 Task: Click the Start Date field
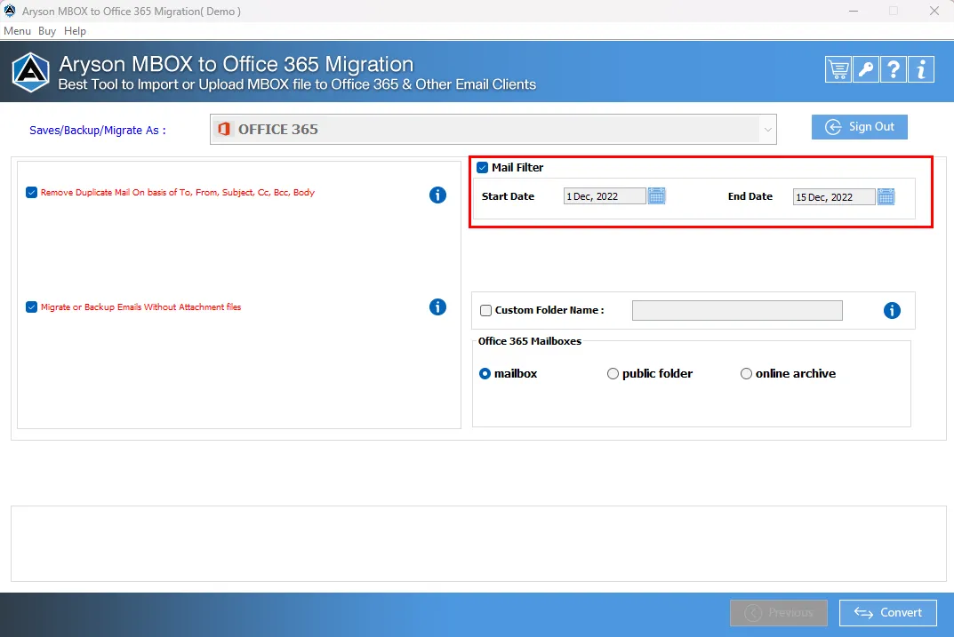[x=605, y=195]
